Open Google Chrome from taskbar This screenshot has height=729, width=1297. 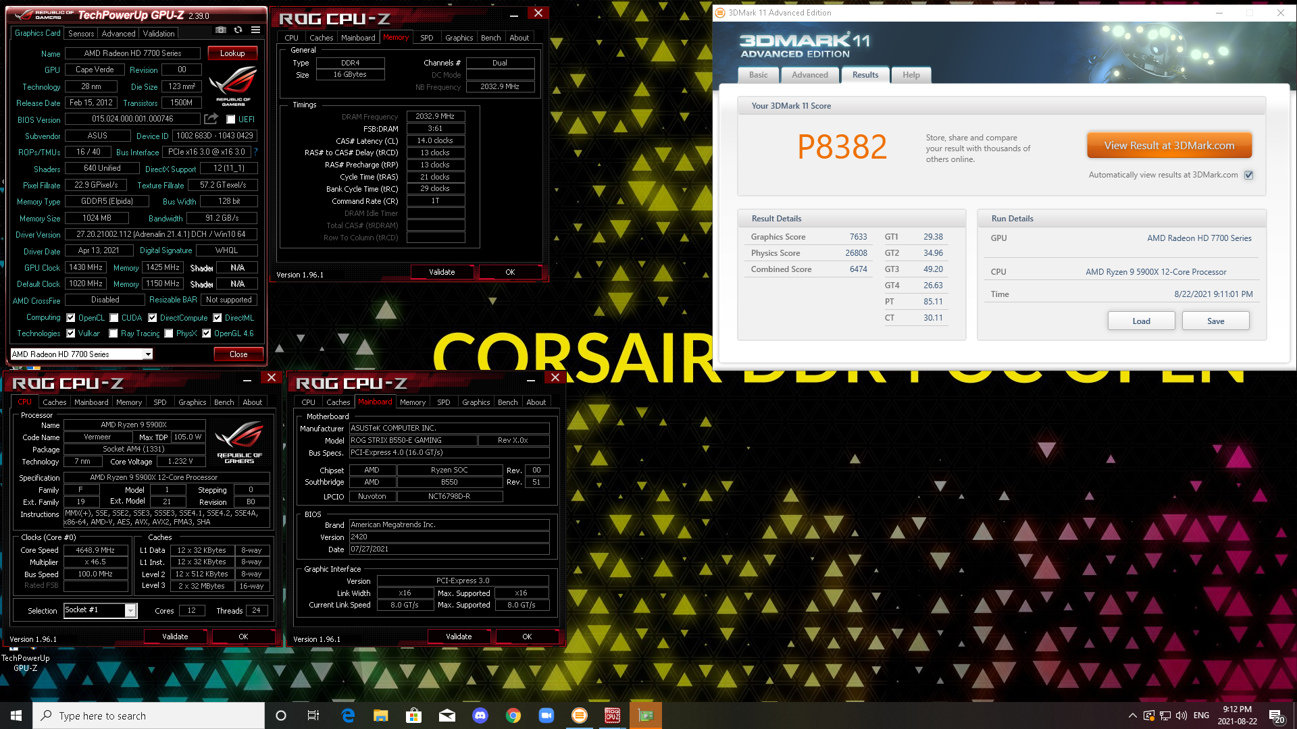513,715
